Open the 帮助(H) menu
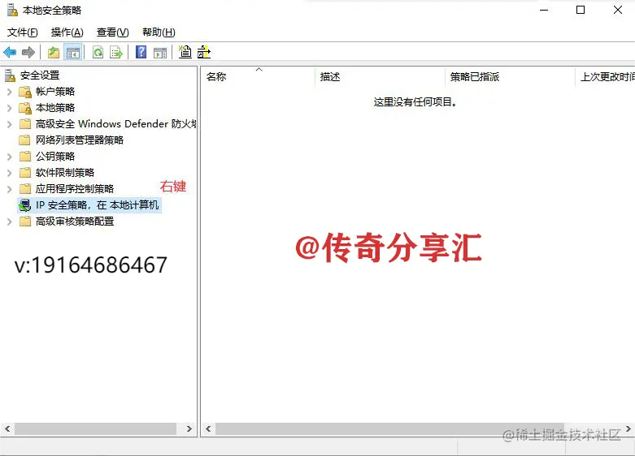Image resolution: width=635 pixels, height=456 pixels. pyautogui.click(x=159, y=32)
